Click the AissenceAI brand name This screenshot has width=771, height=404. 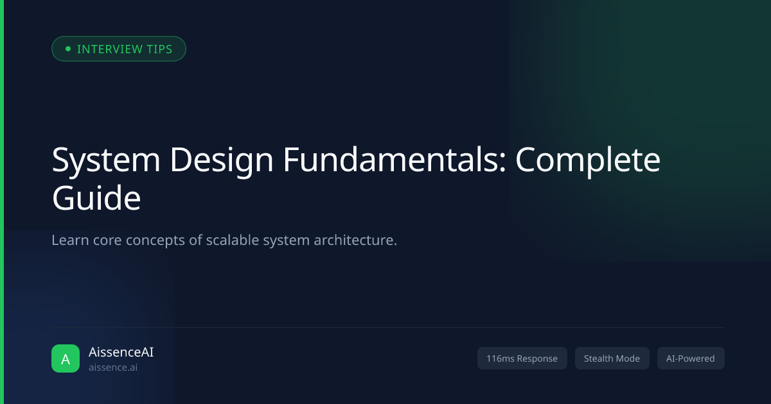(121, 351)
